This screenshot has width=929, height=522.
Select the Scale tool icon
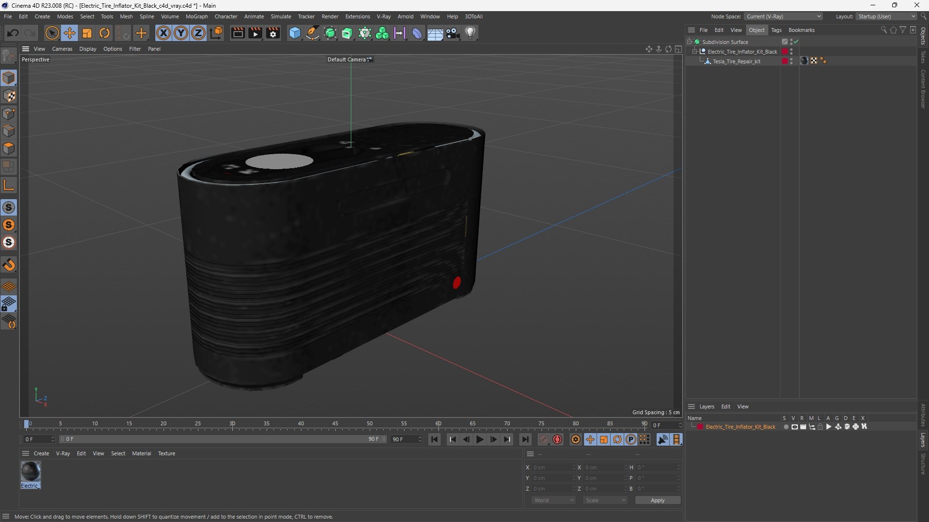pyautogui.click(x=87, y=33)
